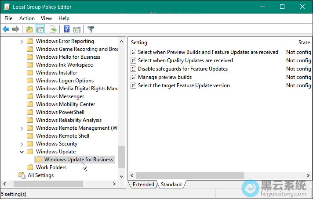Image resolution: width=313 pixels, height=199 pixels.
Task: Select Disable safeguards for Feature Updates
Action: coord(182,69)
